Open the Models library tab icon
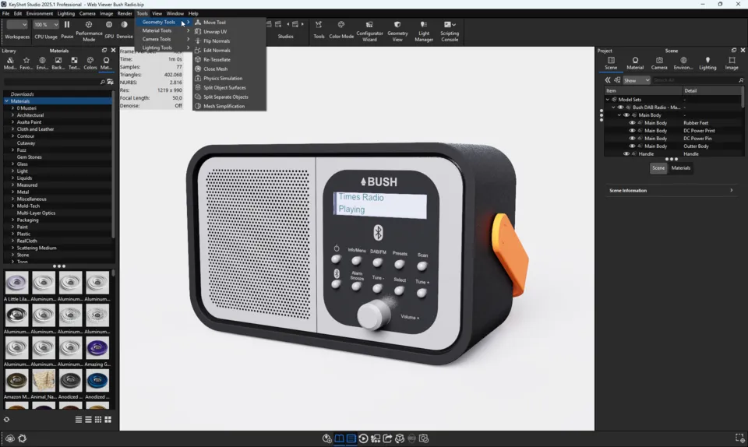 (10, 61)
